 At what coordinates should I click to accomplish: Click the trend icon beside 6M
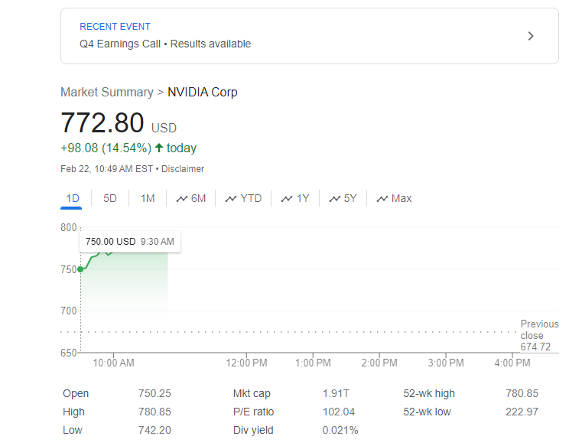[x=182, y=199]
